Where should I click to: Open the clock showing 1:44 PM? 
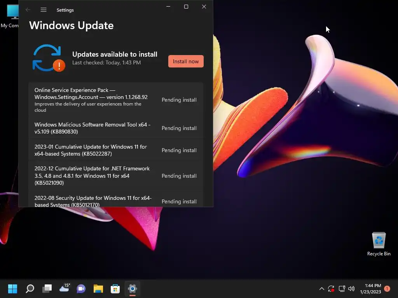(370, 289)
